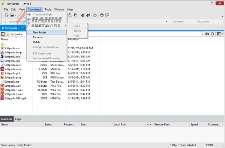Viewport: 225px width, 148px height.
Task: Open the view layout dropdown arrow
Action: [222, 34]
